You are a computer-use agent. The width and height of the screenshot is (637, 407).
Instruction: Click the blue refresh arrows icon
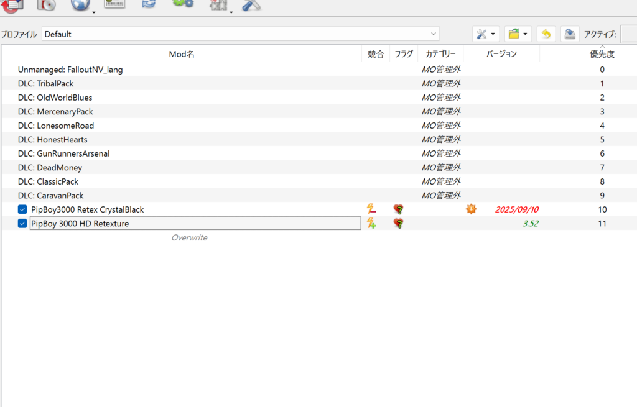click(x=149, y=4)
